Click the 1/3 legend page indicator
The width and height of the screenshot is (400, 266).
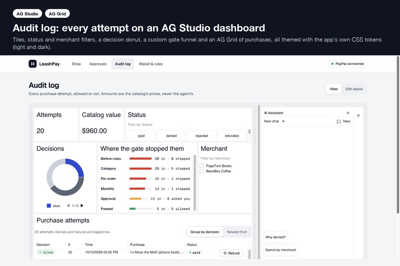[75, 206]
